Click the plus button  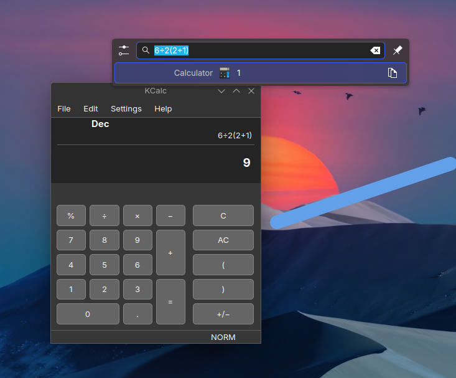pyautogui.click(x=170, y=252)
